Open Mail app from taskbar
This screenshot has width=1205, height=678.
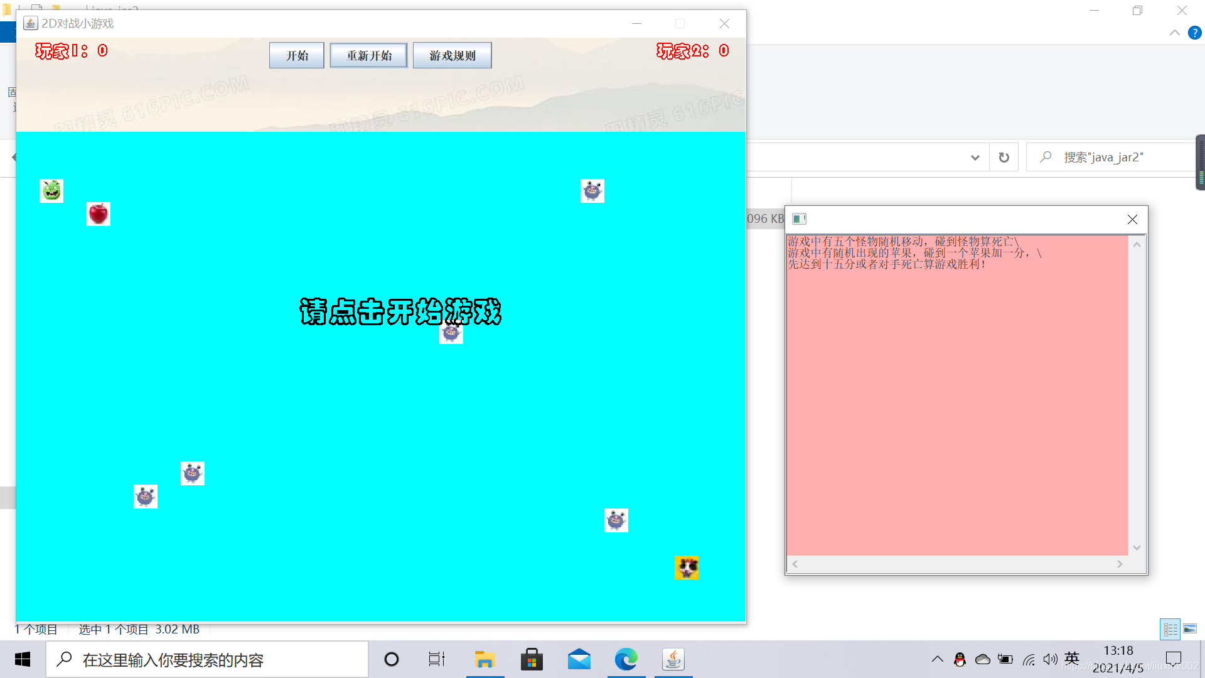[579, 659]
